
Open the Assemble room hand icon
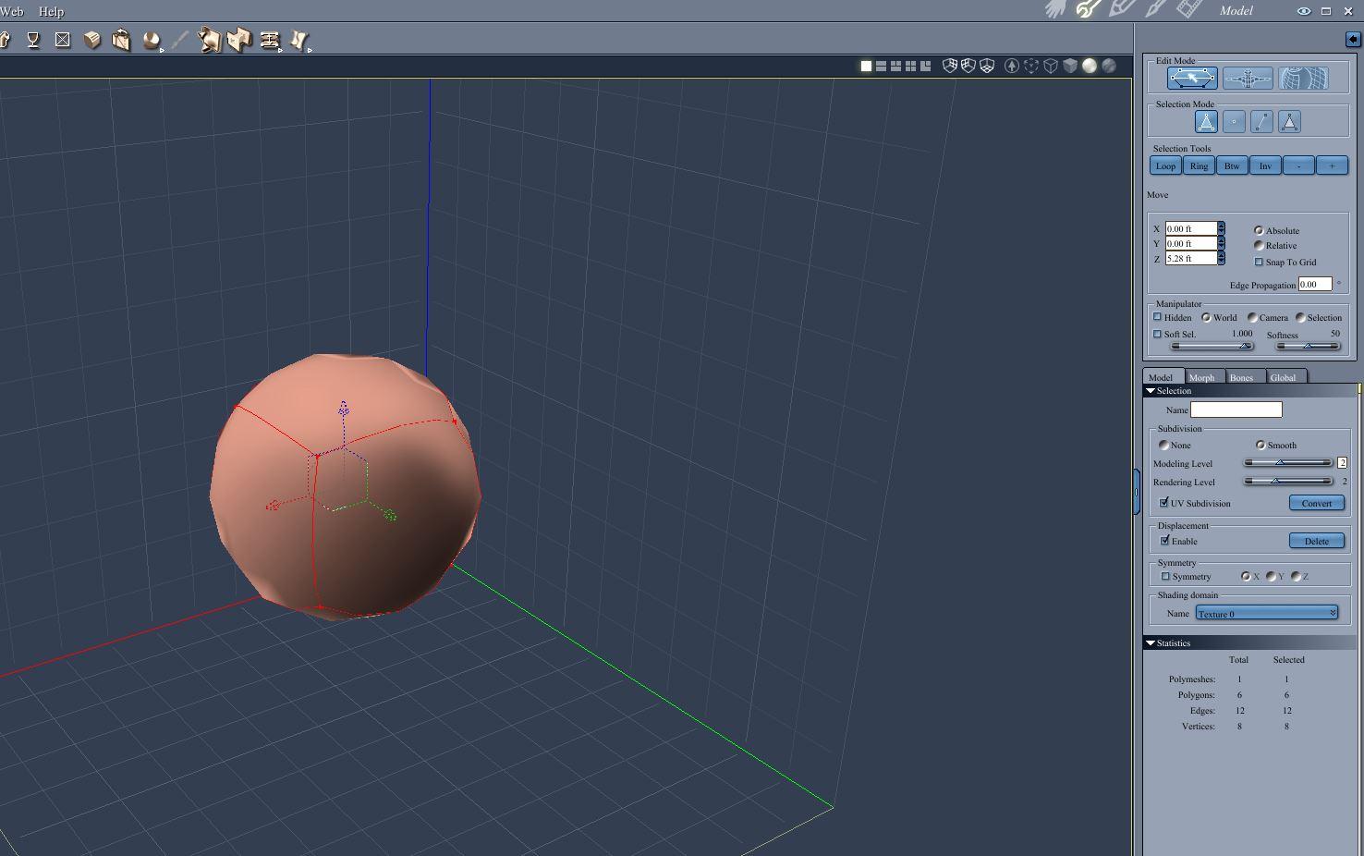(1055, 10)
